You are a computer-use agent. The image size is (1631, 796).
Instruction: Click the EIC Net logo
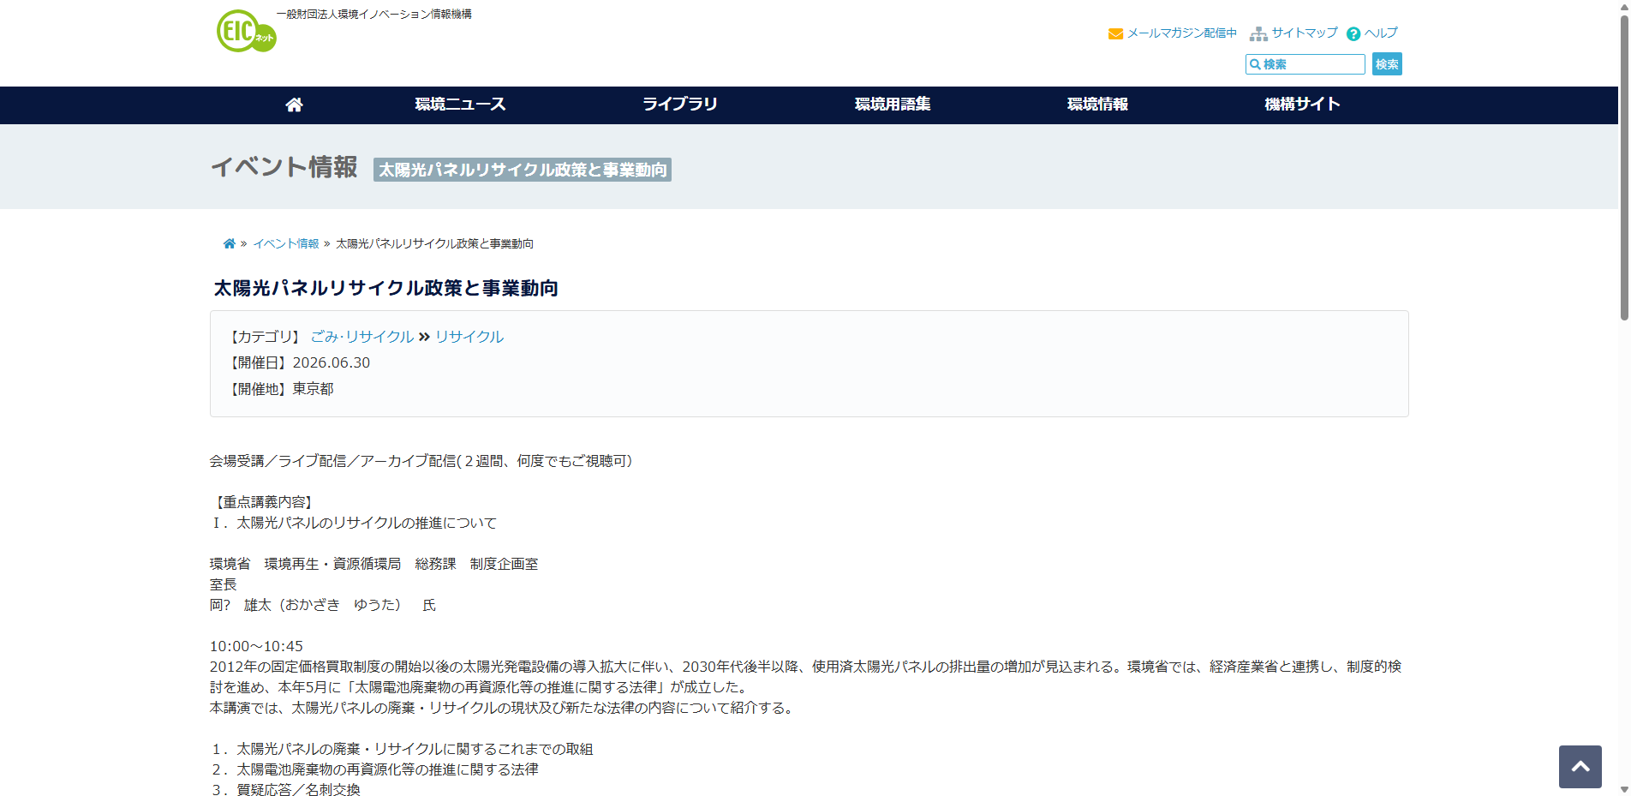pyautogui.click(x=247, y=31)
